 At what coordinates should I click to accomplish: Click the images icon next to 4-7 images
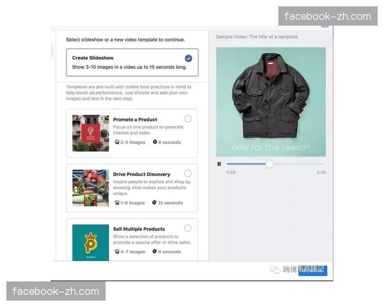point(117,251)
